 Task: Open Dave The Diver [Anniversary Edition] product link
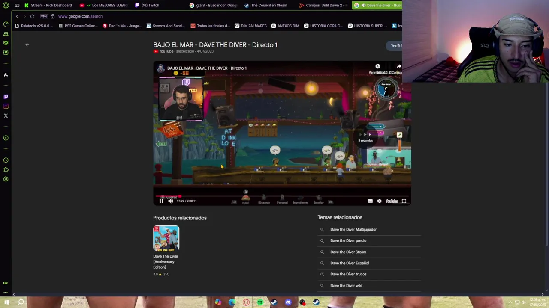(166, 261)
